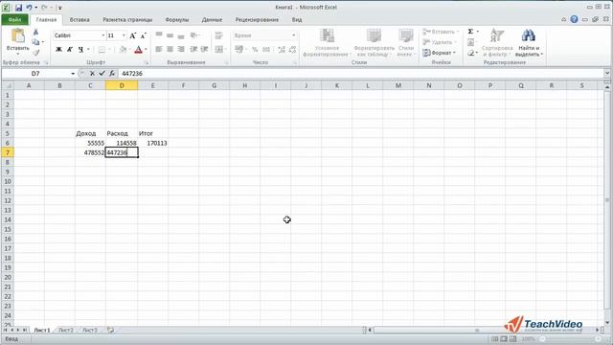This screenshot has width=613, height=345.
Task: Apply cell borders with the borders icon
Action: coord(102,49)
